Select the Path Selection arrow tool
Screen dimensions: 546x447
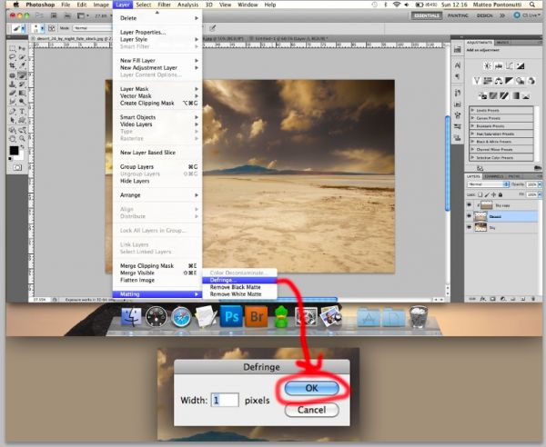pyautogui.click(x=12, y=120)
